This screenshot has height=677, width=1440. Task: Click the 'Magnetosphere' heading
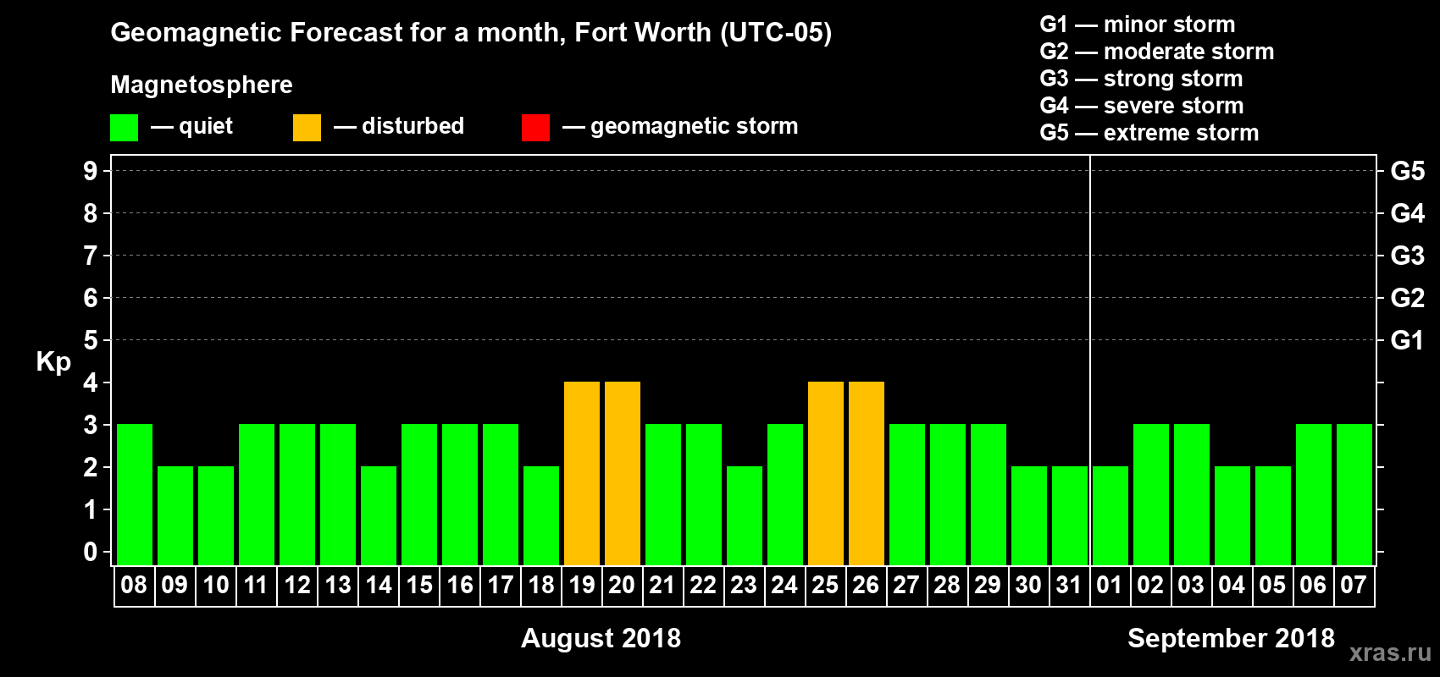(202, 85)
